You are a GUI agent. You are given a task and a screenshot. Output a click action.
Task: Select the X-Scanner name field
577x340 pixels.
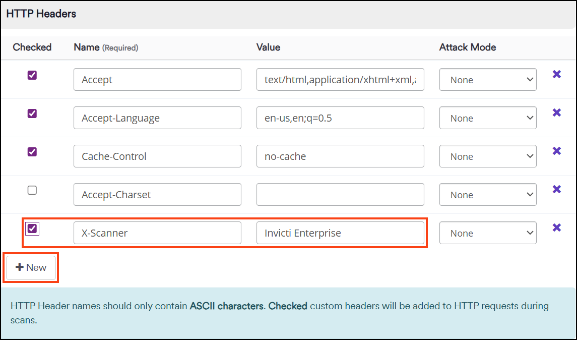coord(157,233)
